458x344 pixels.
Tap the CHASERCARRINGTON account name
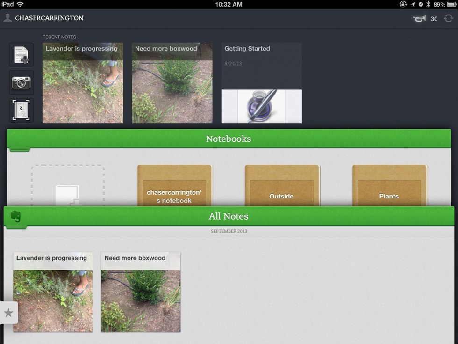[50, 18]
